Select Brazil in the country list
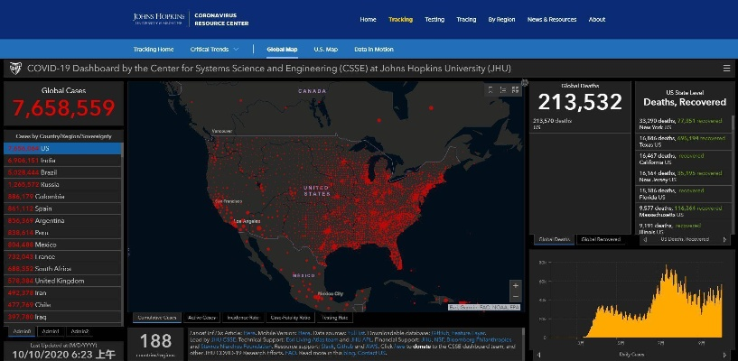This screenshot has width=738, height=361. tap(62, 172)
